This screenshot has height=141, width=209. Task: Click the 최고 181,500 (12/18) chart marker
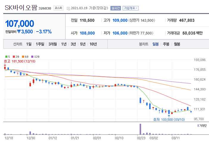20,61
